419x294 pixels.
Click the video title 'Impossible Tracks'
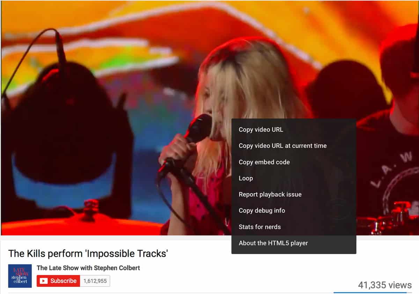coord(88,254)
